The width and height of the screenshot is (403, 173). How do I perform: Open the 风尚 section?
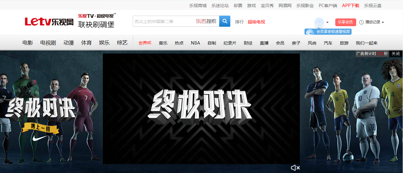312,43
